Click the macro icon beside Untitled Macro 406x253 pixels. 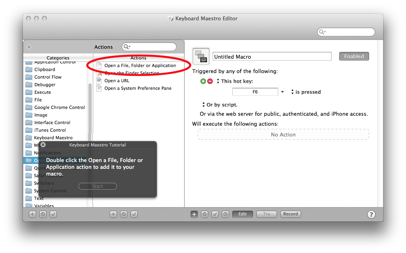point(201,56)
